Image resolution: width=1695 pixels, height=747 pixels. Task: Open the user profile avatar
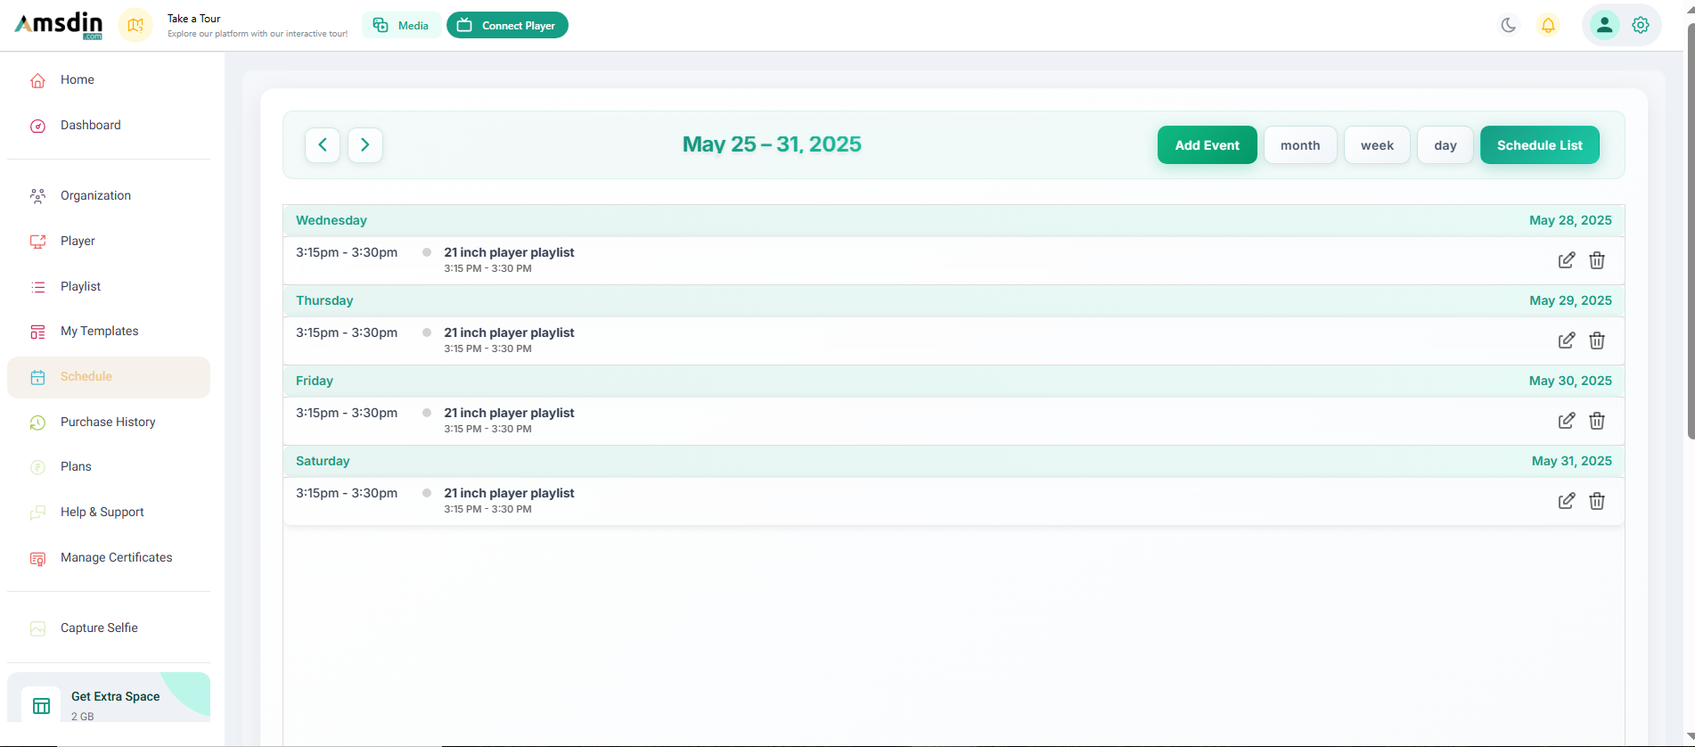(1604, 25)
